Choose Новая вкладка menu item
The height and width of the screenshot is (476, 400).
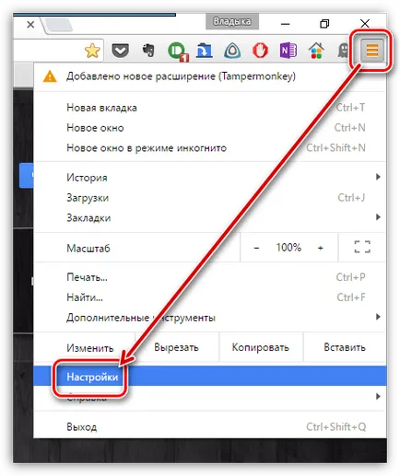(x=209, y=108)
